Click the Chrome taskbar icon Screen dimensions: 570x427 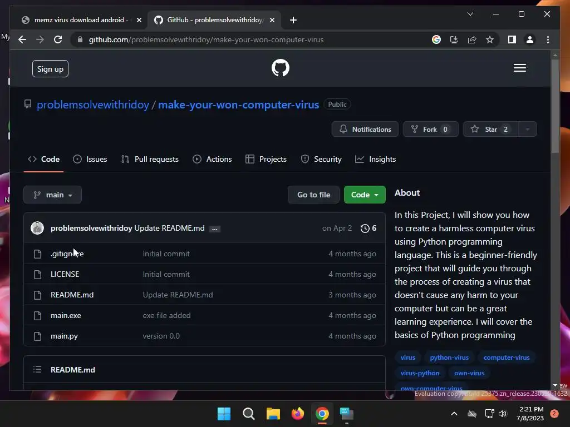coord(322,414)
